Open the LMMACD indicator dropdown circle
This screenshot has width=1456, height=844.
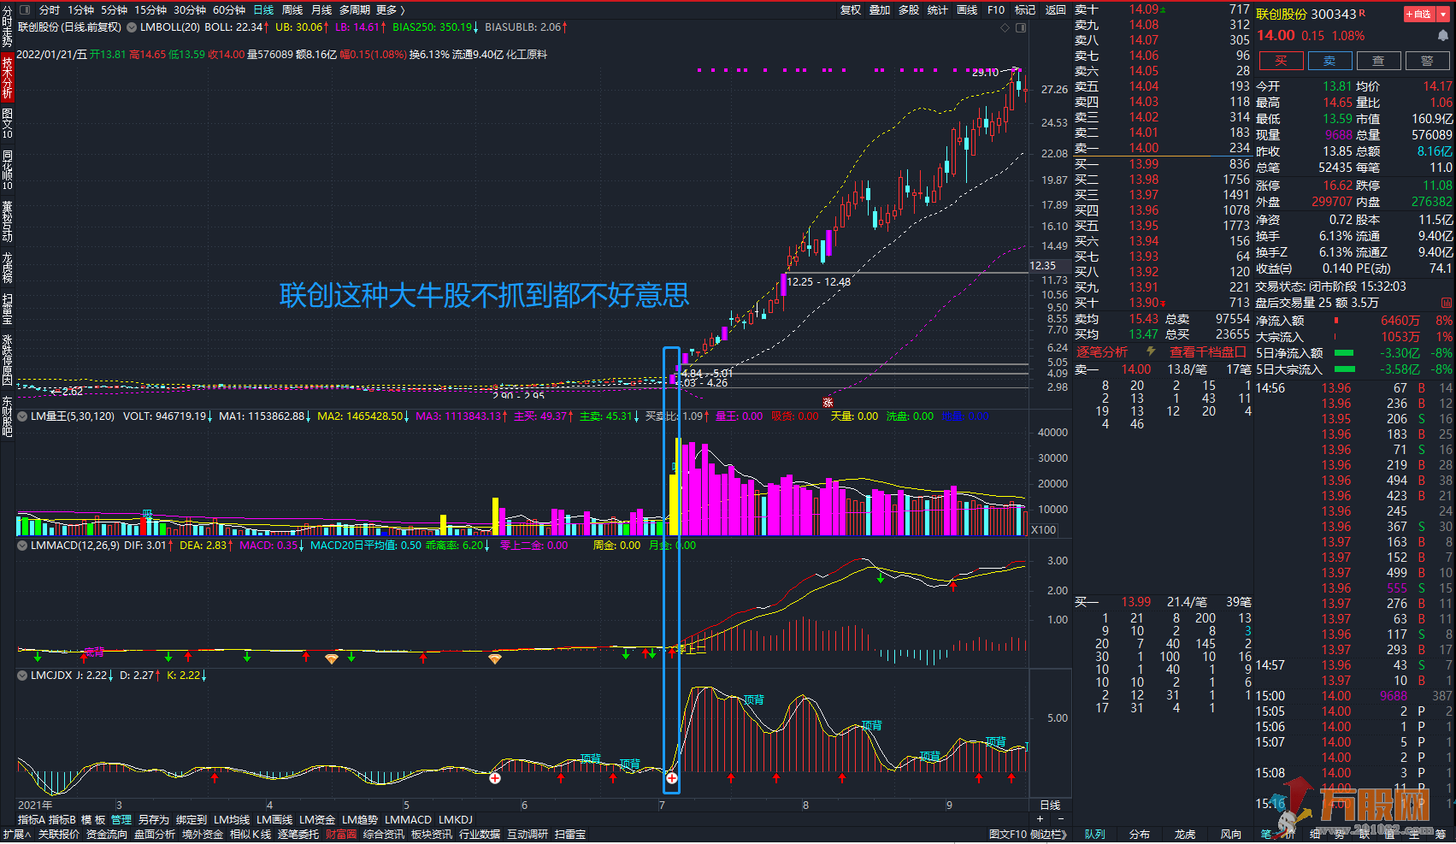[23, 545]
